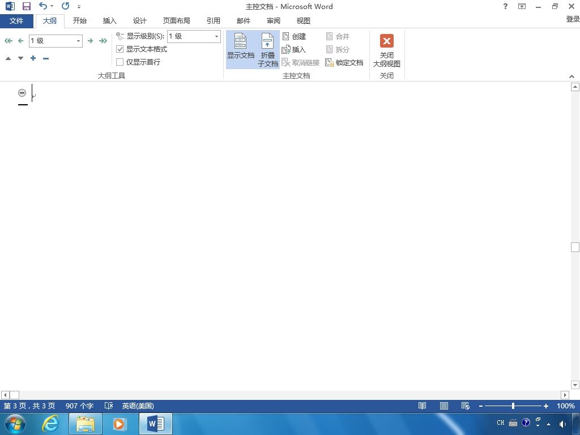
Task: Open undo history dropdown arrow
Action: [x=52, y=6]
